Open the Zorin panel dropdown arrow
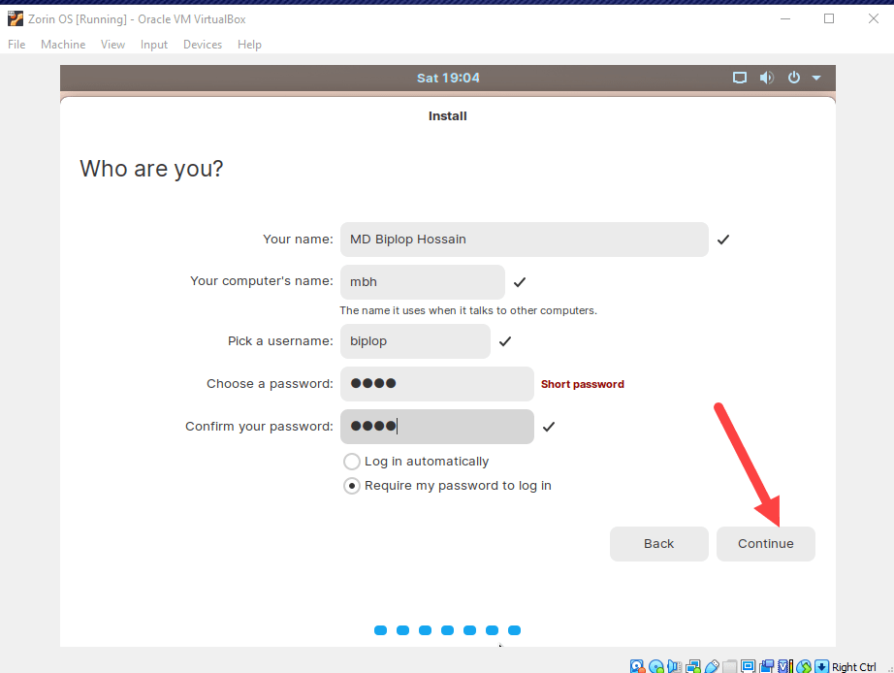 (814, 78)
